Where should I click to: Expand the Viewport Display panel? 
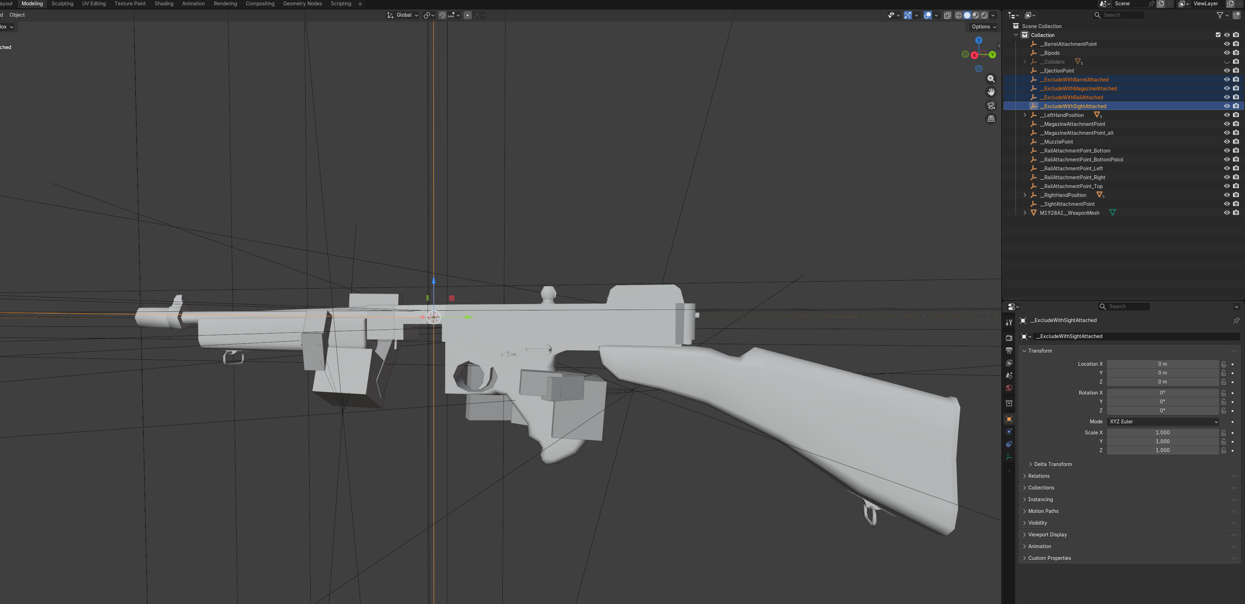pos(1047,535)
